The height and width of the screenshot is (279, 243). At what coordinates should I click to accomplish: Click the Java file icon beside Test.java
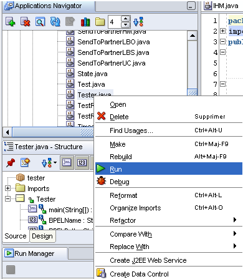[70, 84]
